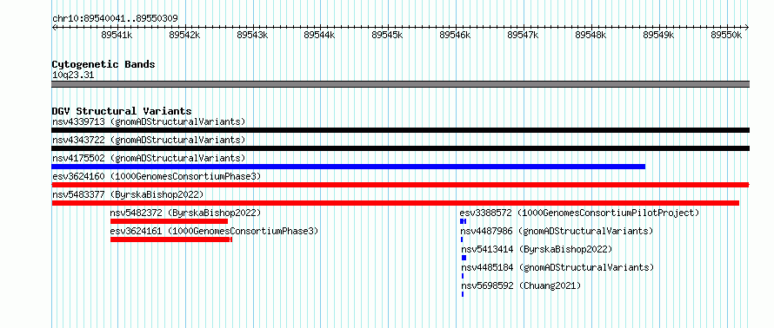Open variant nsv4487986 label
This screenshot has height=328, width=774.
[557, 231]
